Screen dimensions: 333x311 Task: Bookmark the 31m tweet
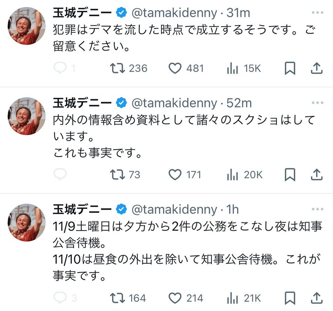tap(290, 68)
